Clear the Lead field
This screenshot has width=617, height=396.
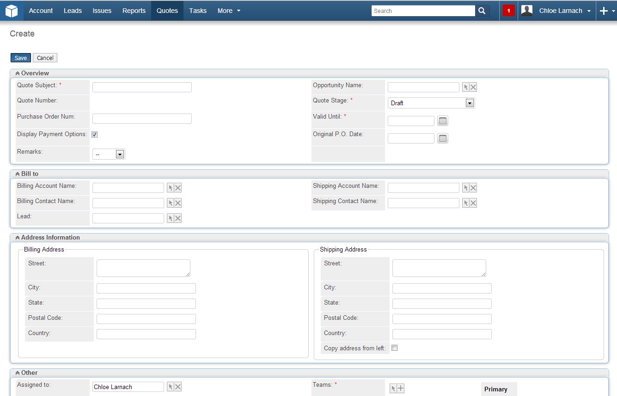point(178,218)
